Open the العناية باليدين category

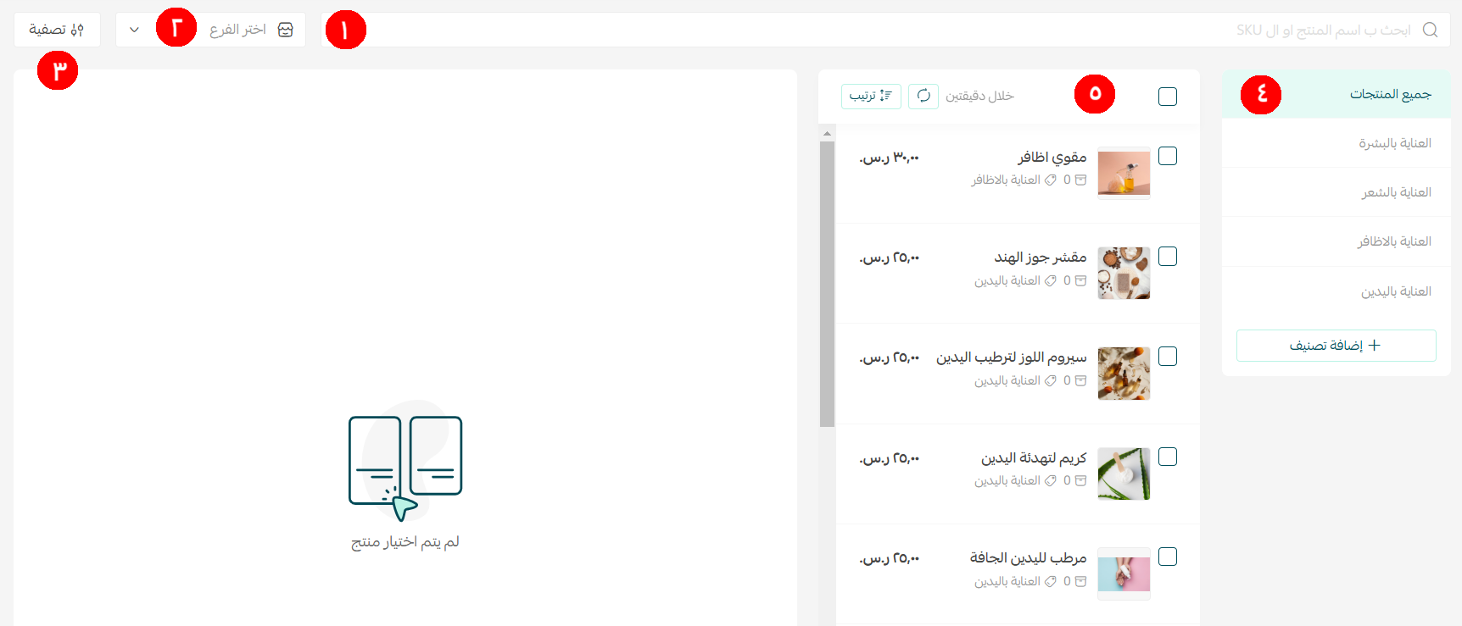(1336, 291)
